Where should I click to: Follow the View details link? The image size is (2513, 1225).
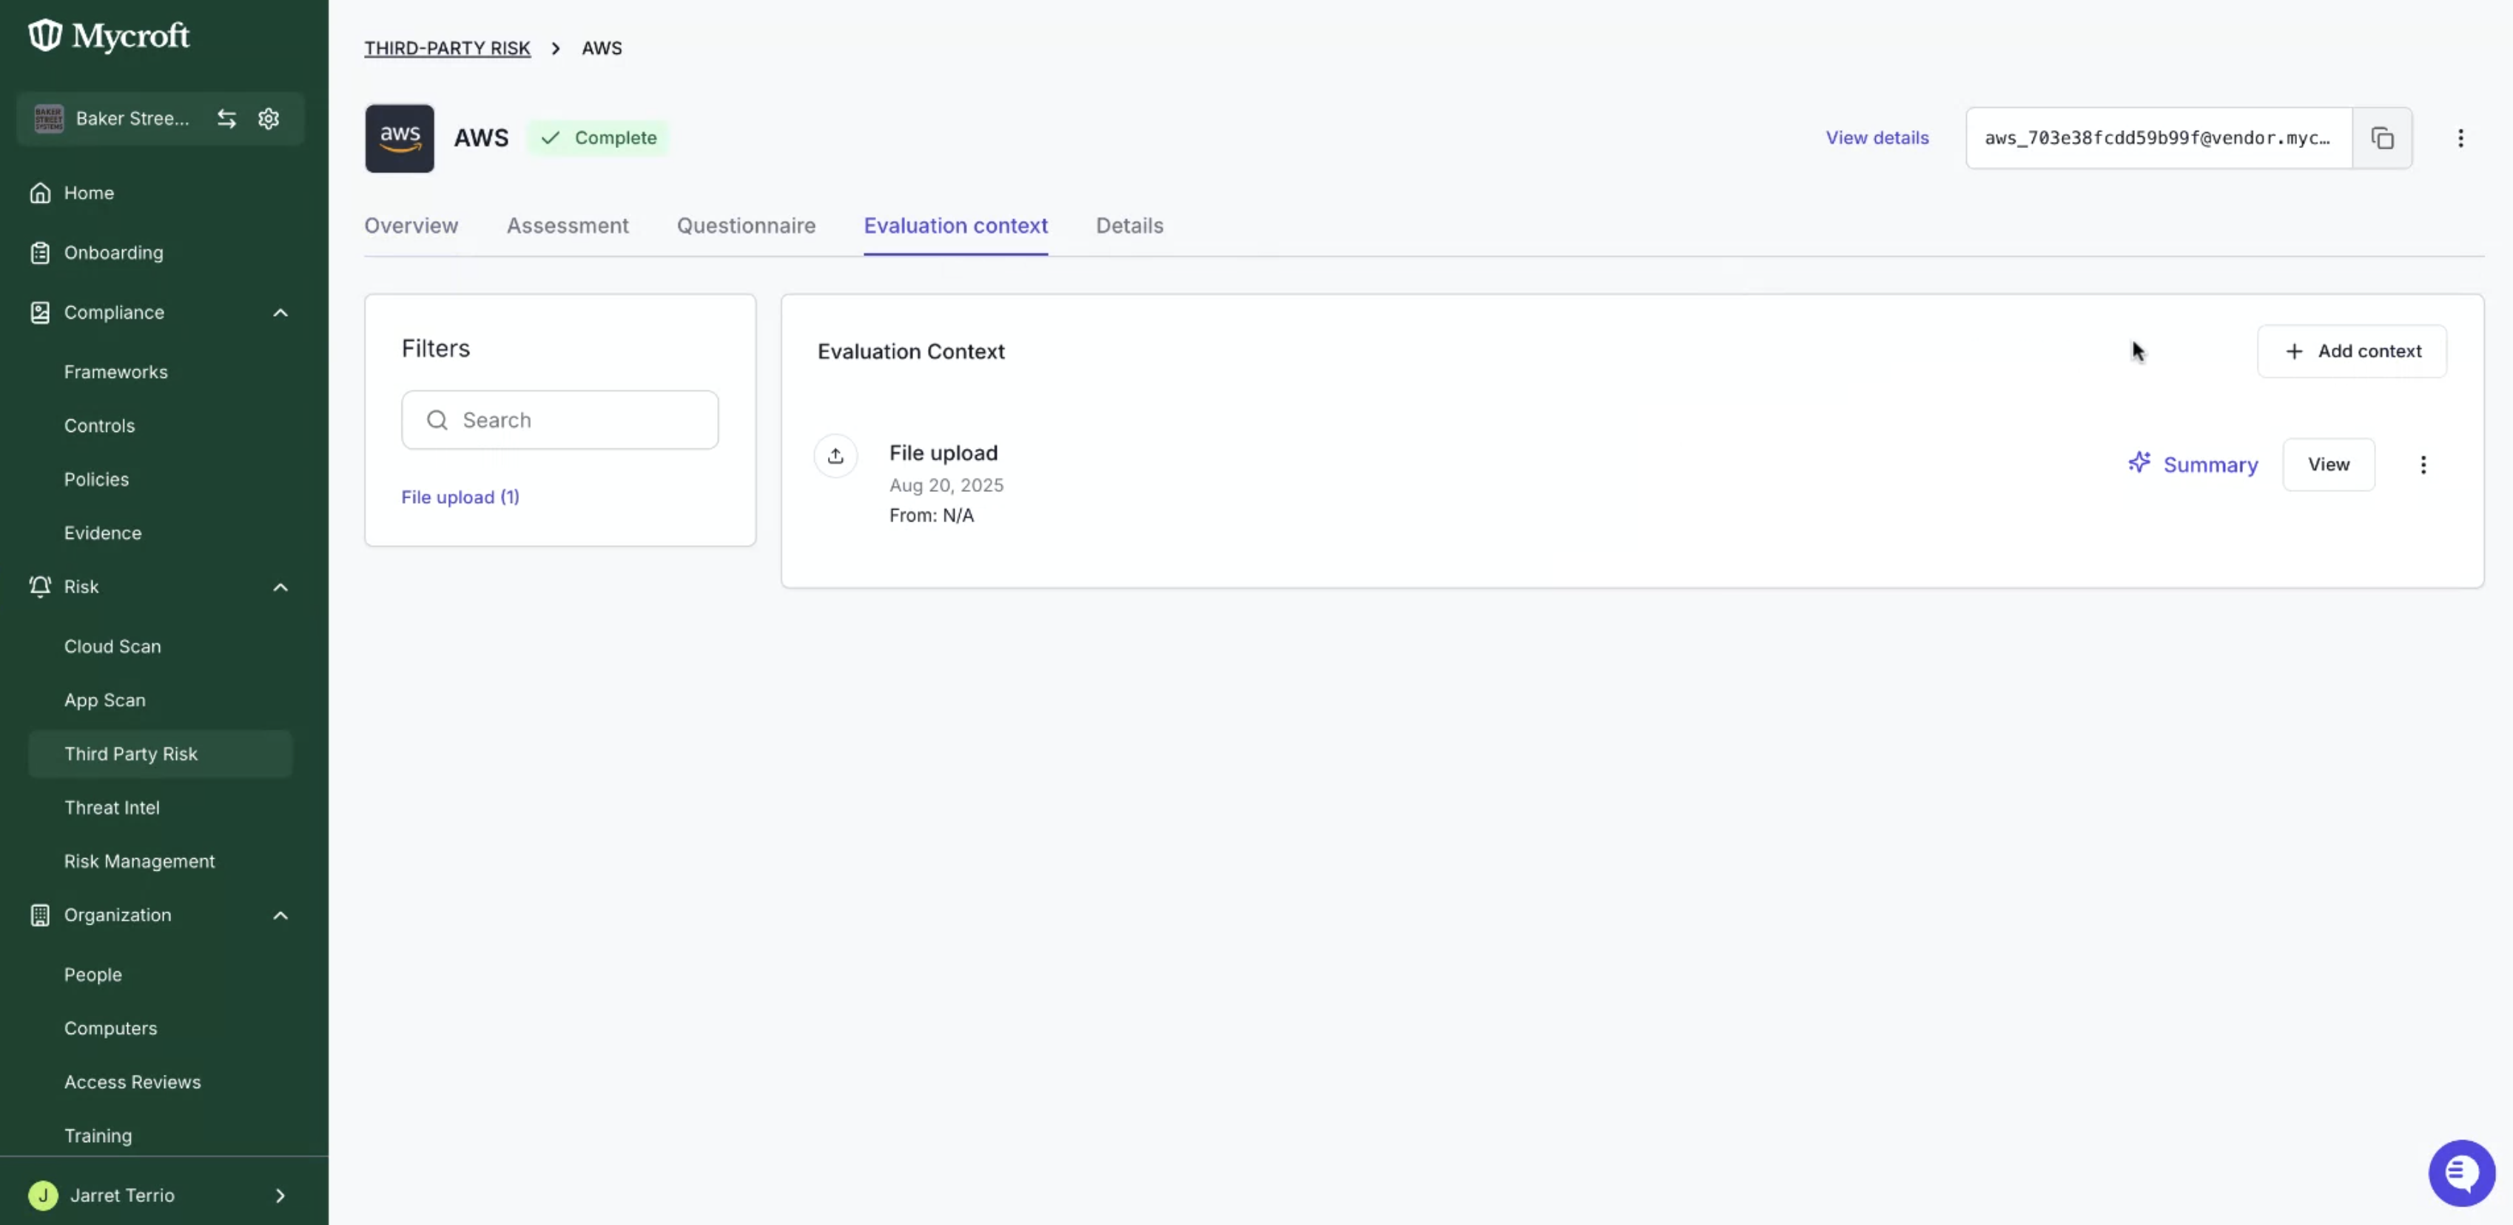click(x=1877, y=138)
